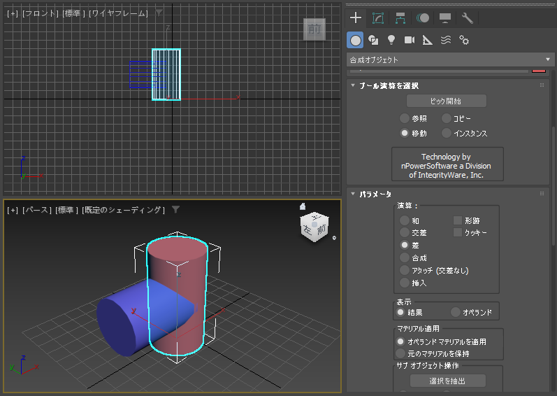The width and height of the screenshot is (557, 396).
Task: Select the コピー radio option
Action: (x=446, y=118)
